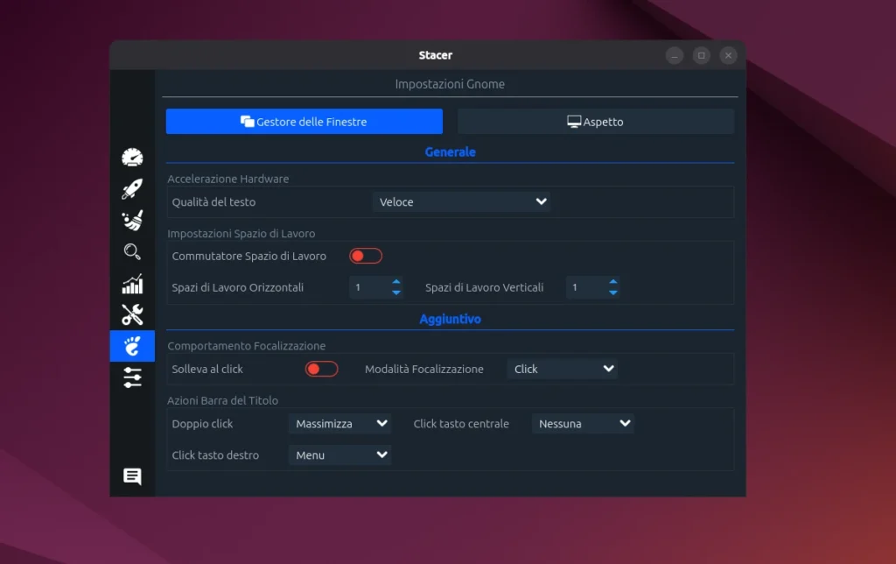Open the System Cleaner brush icon
This screenshot has height=564, width=896.
pos(132,221)
